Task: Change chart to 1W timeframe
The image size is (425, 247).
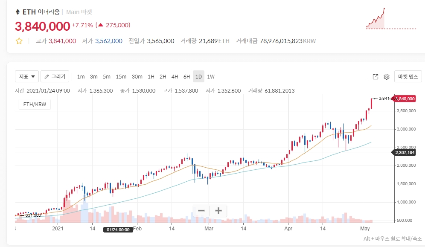Action: point(211,77)
